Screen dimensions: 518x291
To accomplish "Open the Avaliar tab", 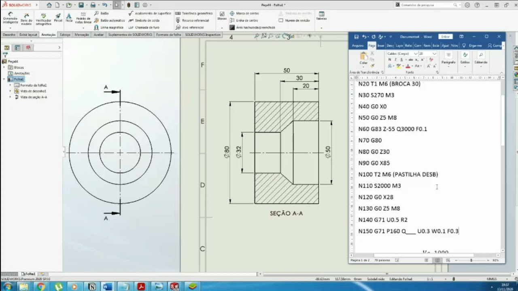I will pyautogui.click(x=99, y=35).
